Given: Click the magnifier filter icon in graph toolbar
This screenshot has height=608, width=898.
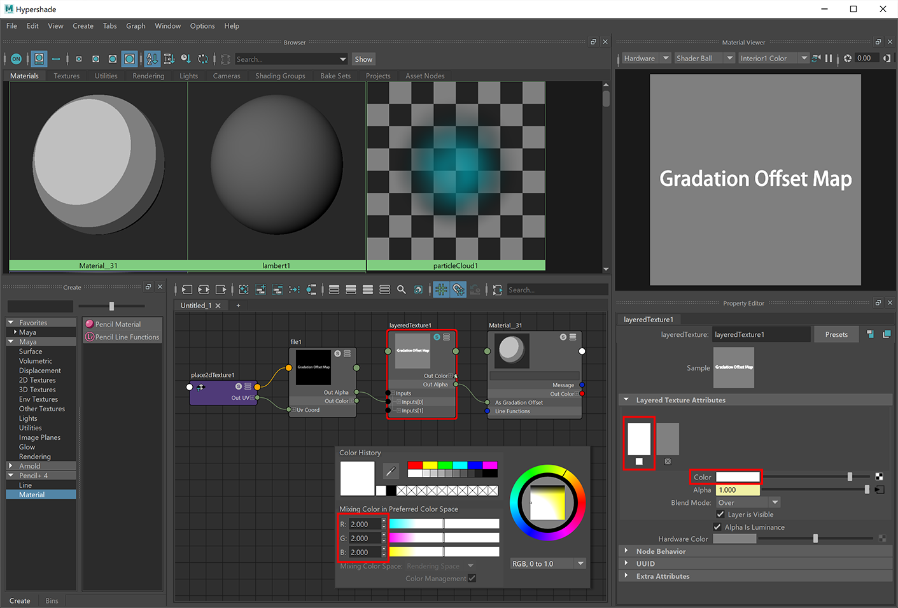Looking at the screenshot, I should point(402,290).
